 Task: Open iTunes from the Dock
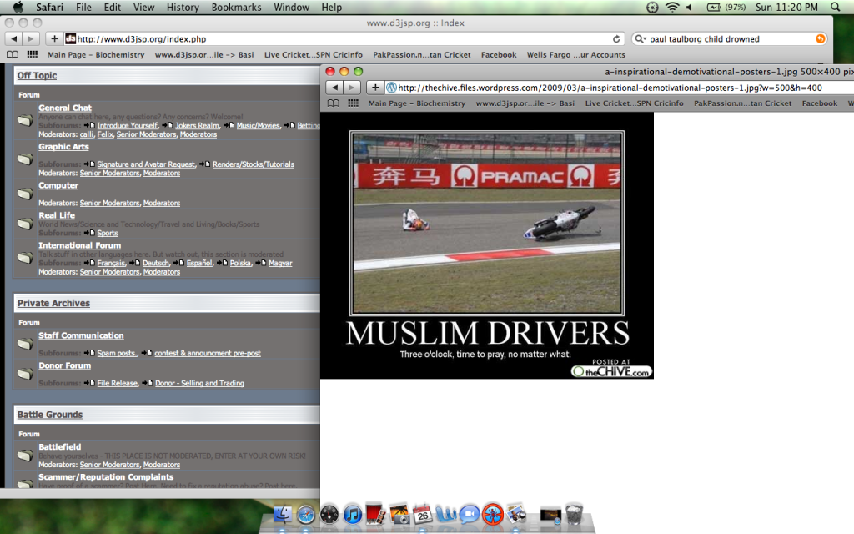[x=352, y=514]
